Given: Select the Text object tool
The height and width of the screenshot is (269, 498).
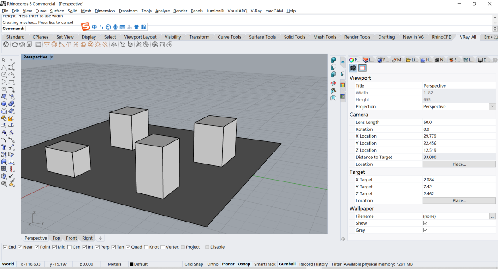Looking at the screenshot, I should point(4,147).
